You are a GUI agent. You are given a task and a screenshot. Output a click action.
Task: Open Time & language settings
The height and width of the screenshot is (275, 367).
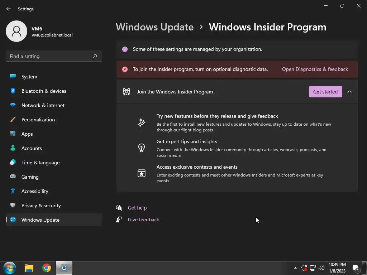tap(54, 162)
